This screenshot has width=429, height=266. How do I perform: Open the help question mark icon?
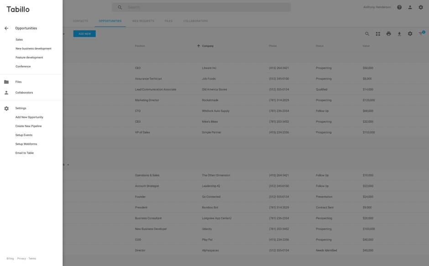pyautogui.click(x=399, y=7)
